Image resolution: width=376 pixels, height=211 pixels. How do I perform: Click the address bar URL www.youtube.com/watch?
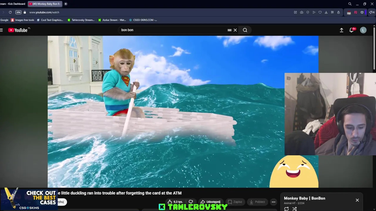[x=44, y=12]
